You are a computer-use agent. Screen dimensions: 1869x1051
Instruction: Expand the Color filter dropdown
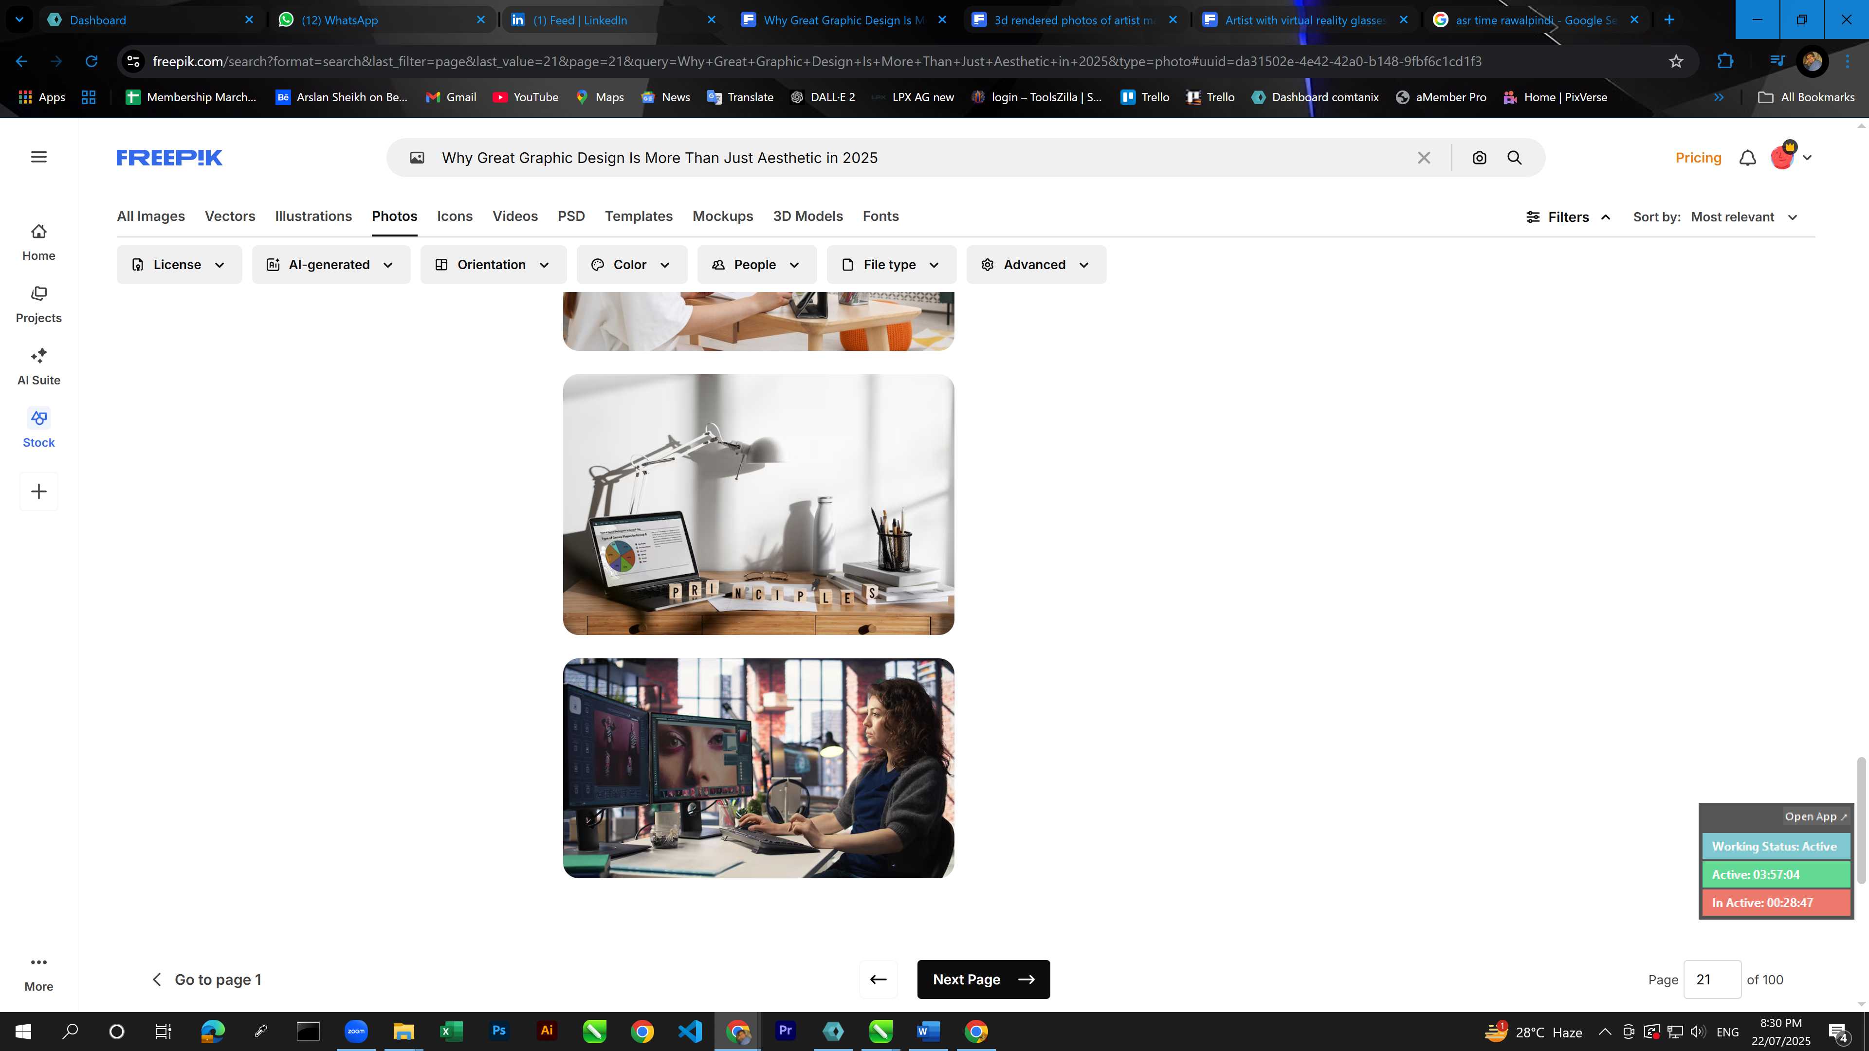click(x=632, y=265)
